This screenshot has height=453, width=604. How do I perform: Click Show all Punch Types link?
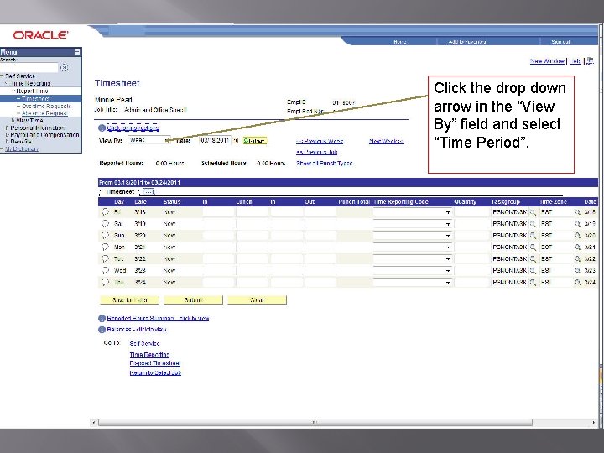(x=325, y=164)
